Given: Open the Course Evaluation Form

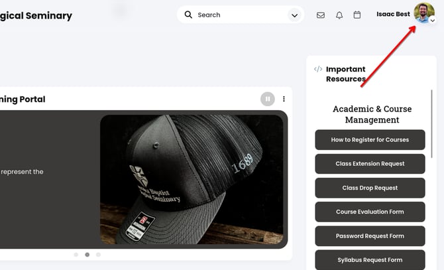Looking at the screenshot, I should 370,212.
